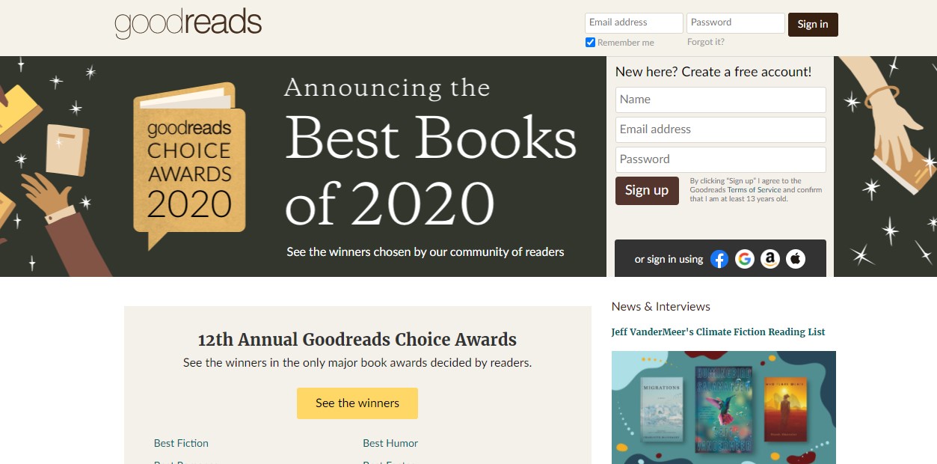Toggle the Remember me checkbox
937x464 pixels.
(590, 43)
